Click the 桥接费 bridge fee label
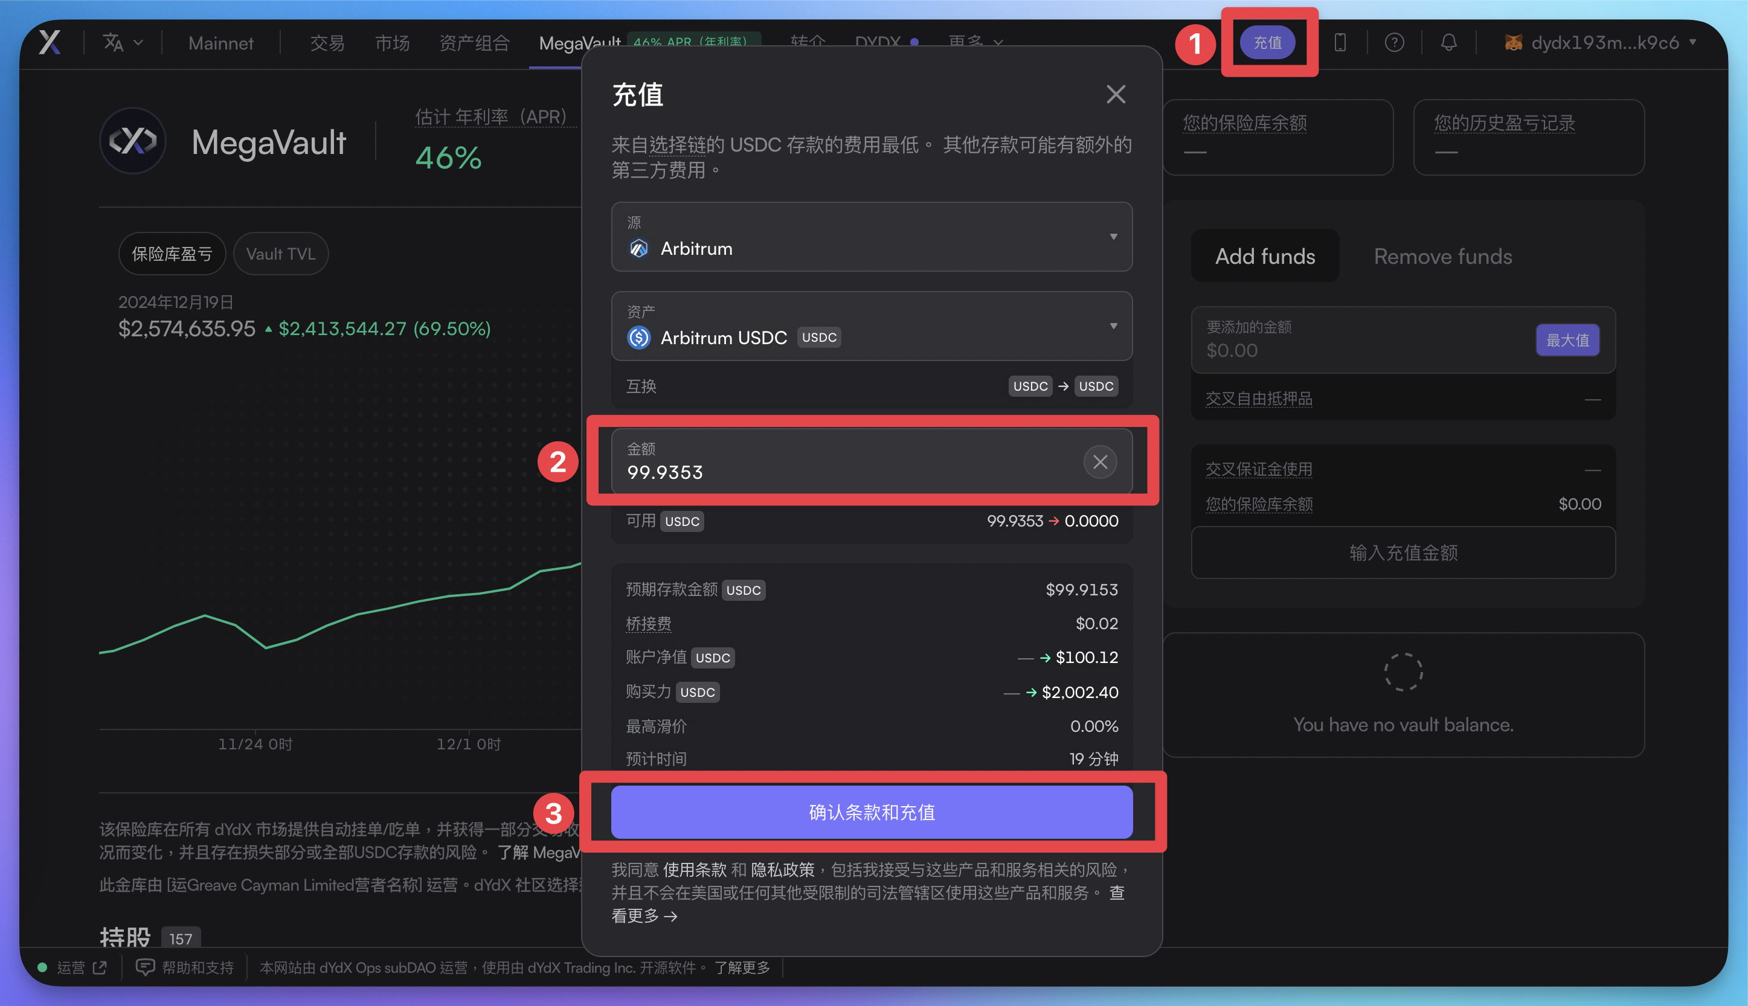 (648, 623)
